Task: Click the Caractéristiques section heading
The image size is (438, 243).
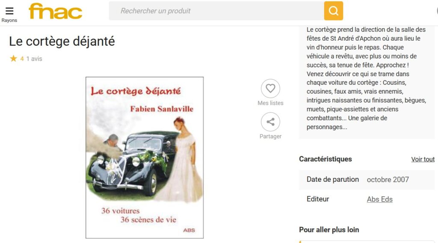Action: (326, 159)
